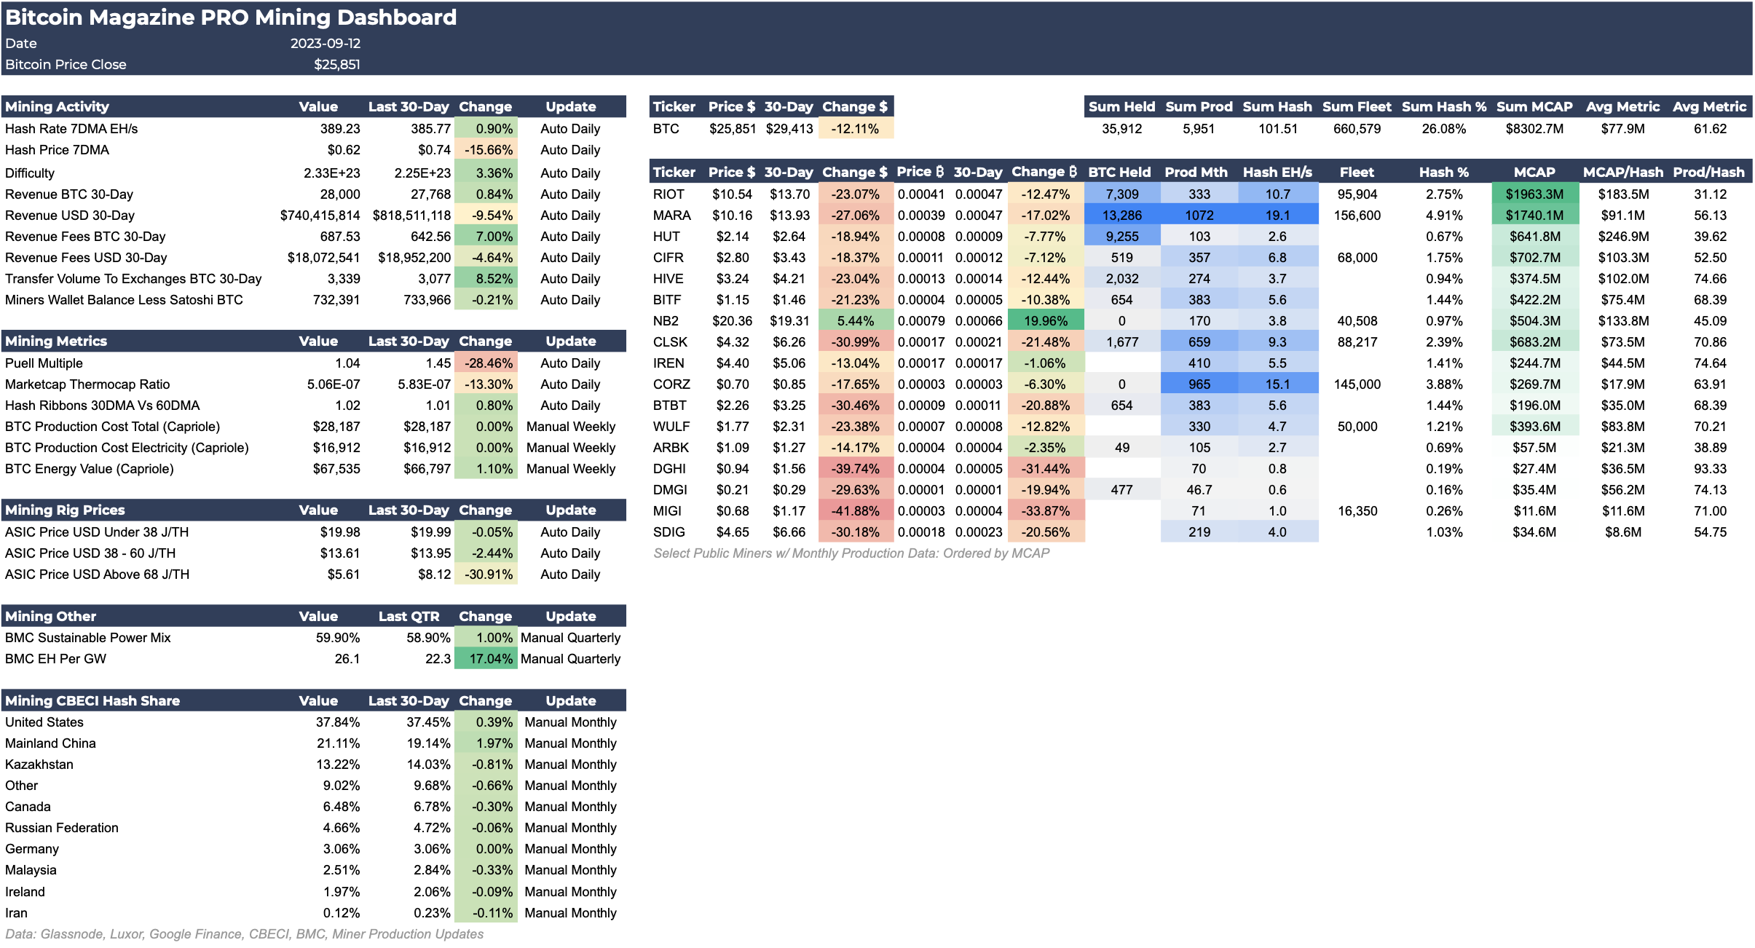Click the Mining Other section header
The height and width of the screenshot is (948, 1755).
click(x=50, y=617)
